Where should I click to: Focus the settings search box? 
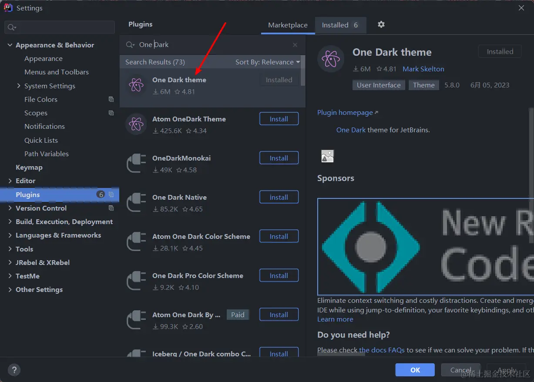[x=60, y=27]
